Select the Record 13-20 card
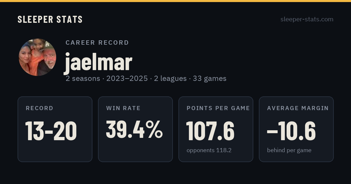351x184 pixels. click(55, 129)
